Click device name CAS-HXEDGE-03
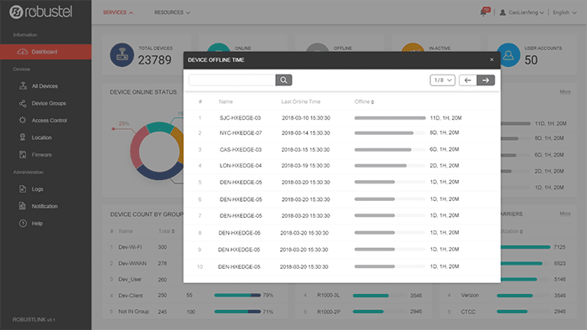This screenshot has width=587, height=330. click(x=241, y=149)
